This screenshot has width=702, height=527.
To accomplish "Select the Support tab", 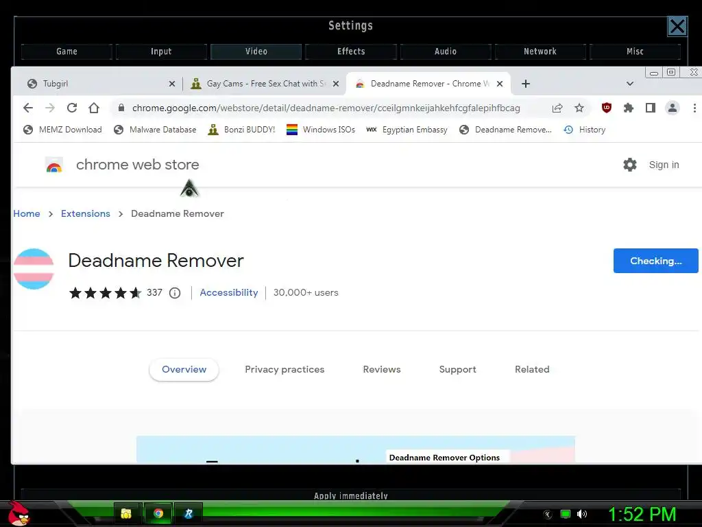I will coord(457,370).
